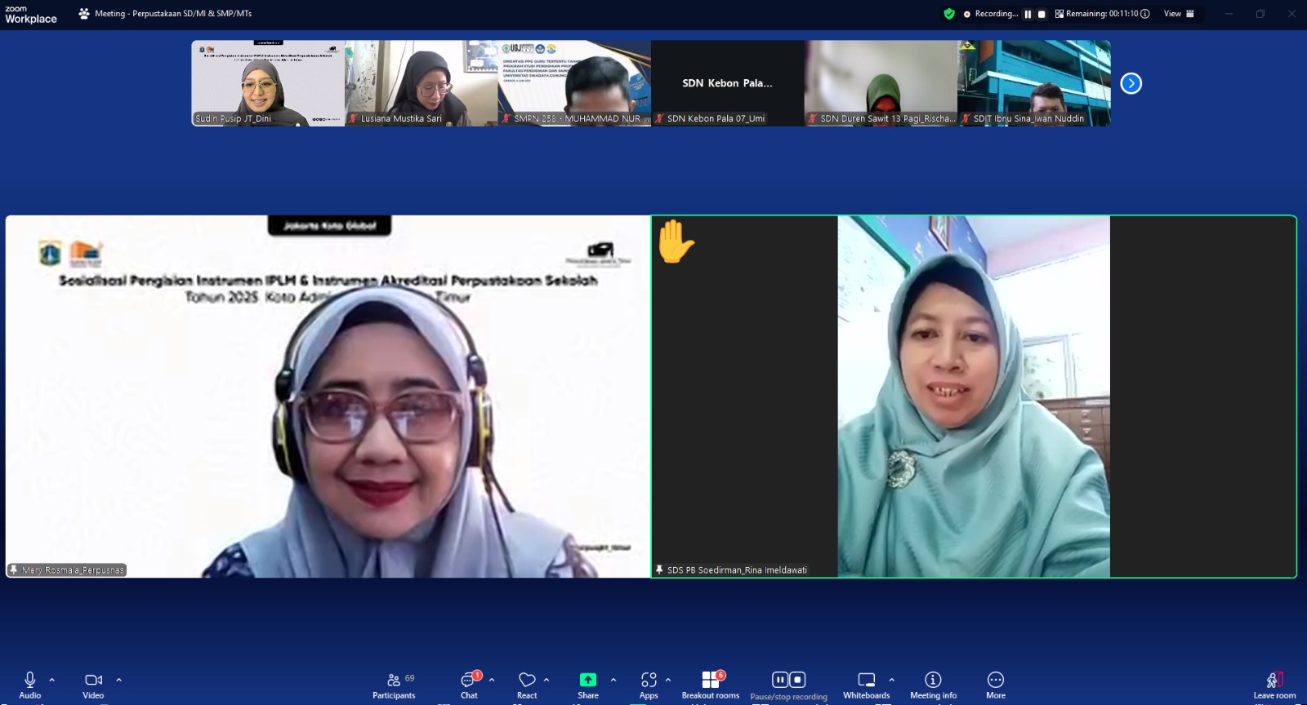This screenshot has width=1307, height=705.
Task: Toggle the Video camera button
Action: point(93,685)
